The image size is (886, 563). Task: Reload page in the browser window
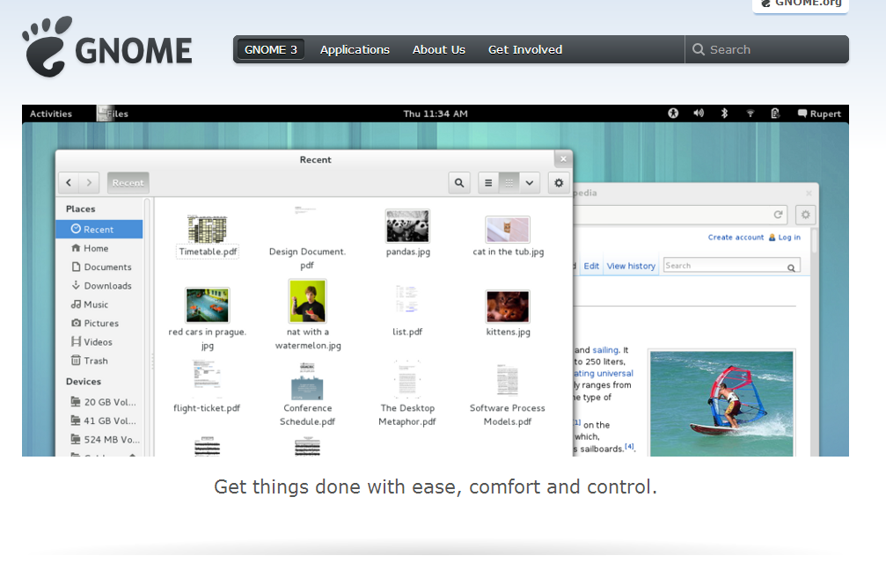click(x=778, y=215)
